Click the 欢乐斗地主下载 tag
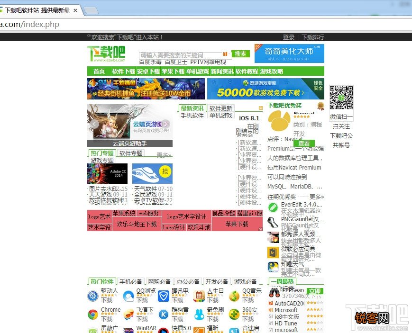 click(137, 224)
